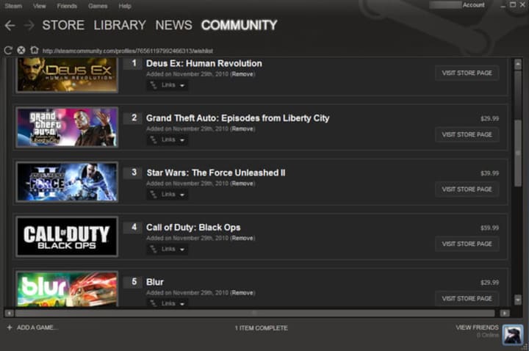This screenshot has width=529, height=351.
Task: Click title Call of Duty: Black Ops
Action: (x=193, y=227)
